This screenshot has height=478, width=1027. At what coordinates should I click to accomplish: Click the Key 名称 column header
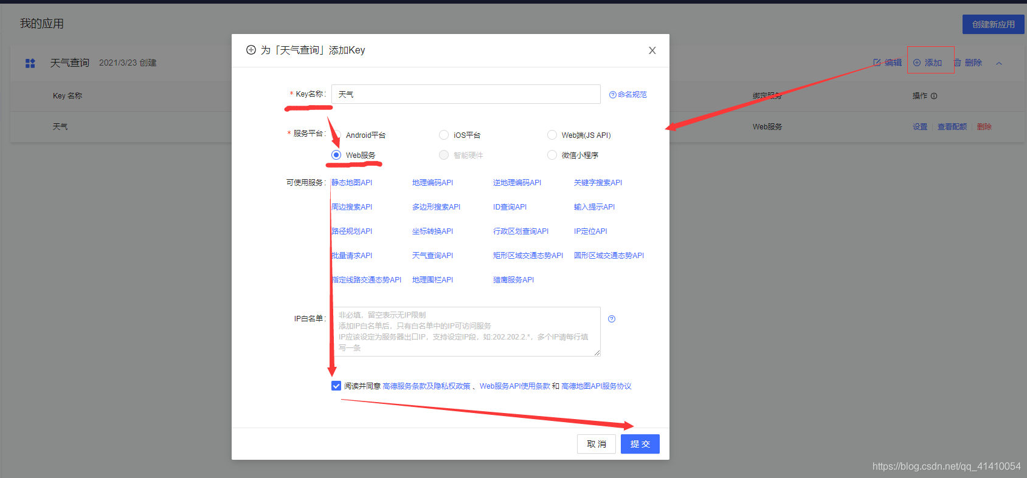(x=67, y=96)
